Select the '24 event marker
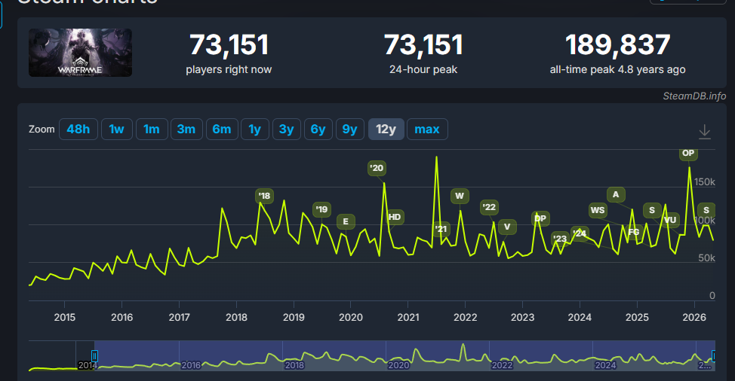The width and height of the screenshot is (735, 381). coord(580,233)
